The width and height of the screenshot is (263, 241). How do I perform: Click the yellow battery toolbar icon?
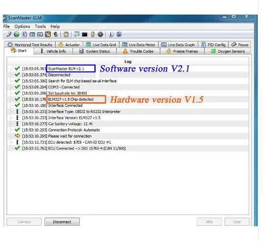pos(92,35)
